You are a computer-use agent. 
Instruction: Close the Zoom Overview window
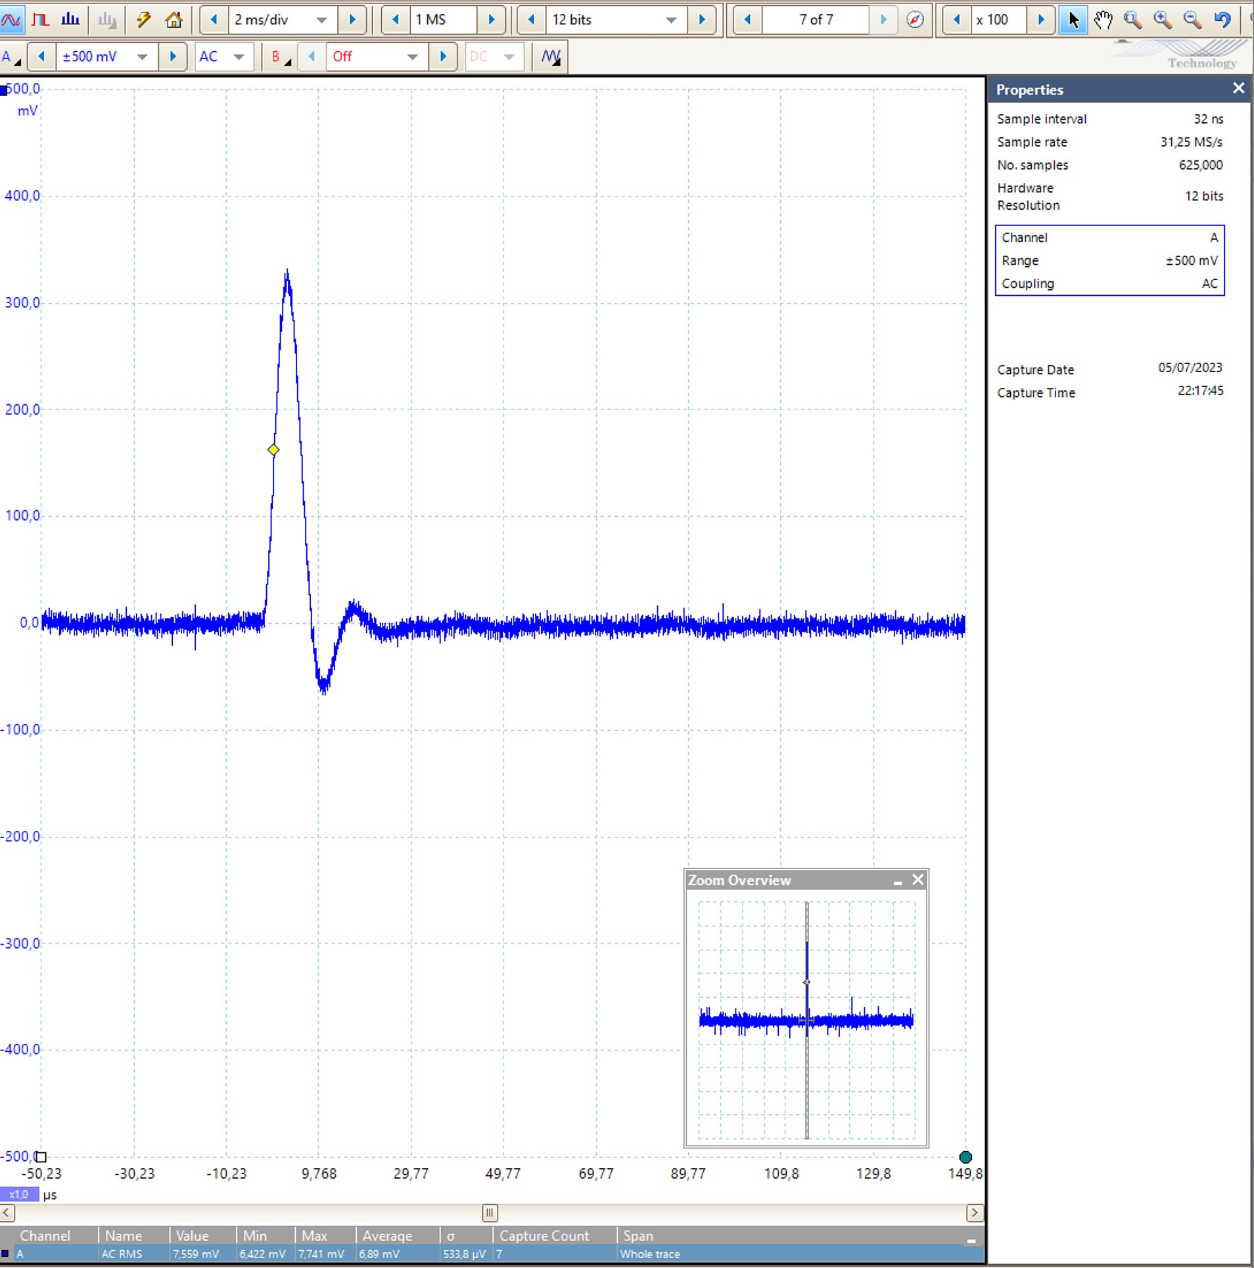(918, 880)
